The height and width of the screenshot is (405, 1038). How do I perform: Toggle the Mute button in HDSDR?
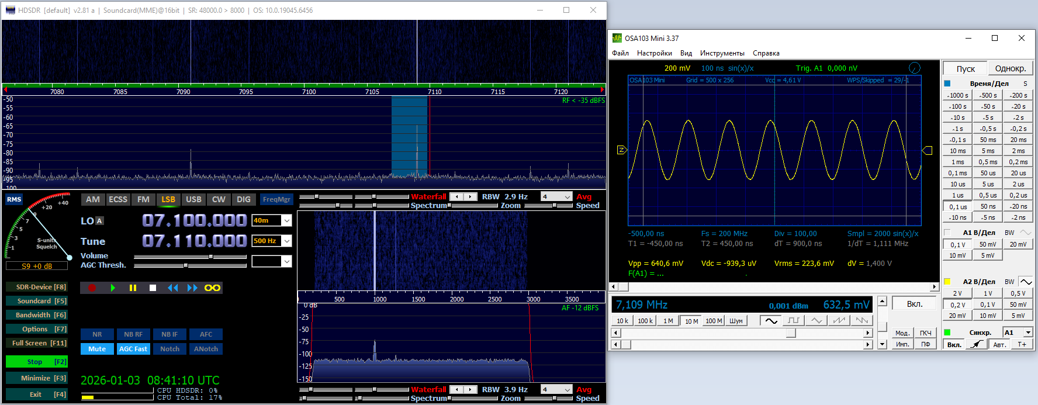click(97, 349)
